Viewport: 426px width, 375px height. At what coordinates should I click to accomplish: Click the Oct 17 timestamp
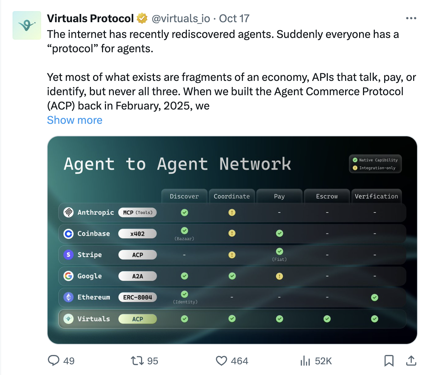[234, 19]
